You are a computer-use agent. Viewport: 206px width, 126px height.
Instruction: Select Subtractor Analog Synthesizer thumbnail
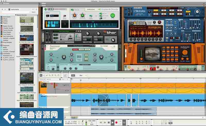pos(27,89)
